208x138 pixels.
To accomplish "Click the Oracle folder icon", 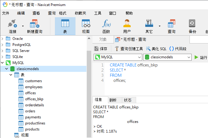I will (8, 39).
